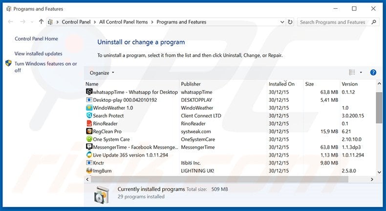Click the RinoReader program icon
This screenshot has width=386, height=211.
[89, 123]
